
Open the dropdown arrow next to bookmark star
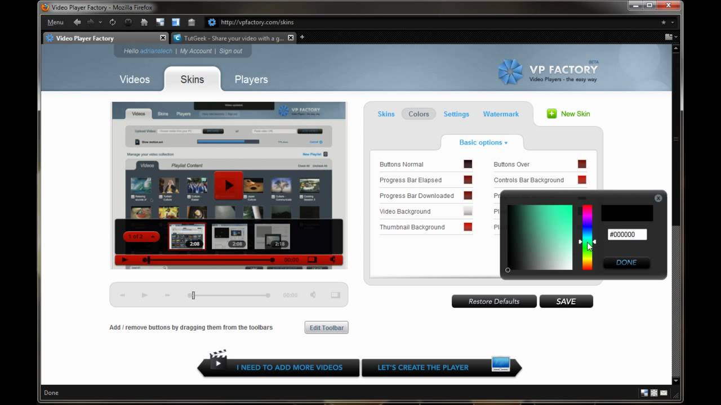[x=672, y=22]
